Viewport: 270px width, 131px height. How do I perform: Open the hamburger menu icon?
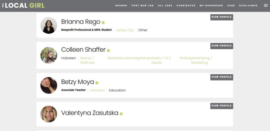click(266, 5)
